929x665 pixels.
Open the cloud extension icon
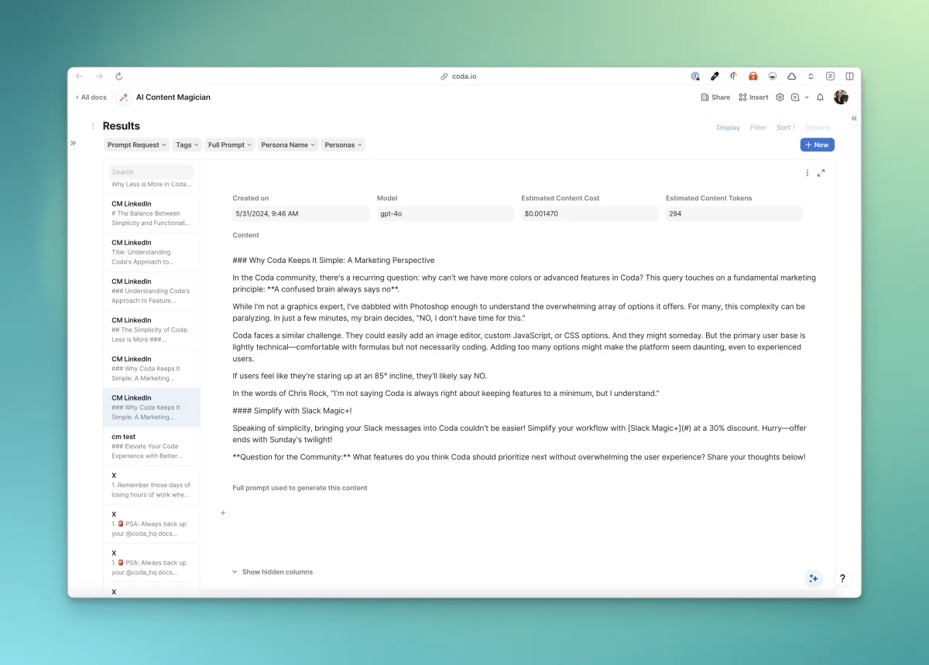click(x=791, y=77)
